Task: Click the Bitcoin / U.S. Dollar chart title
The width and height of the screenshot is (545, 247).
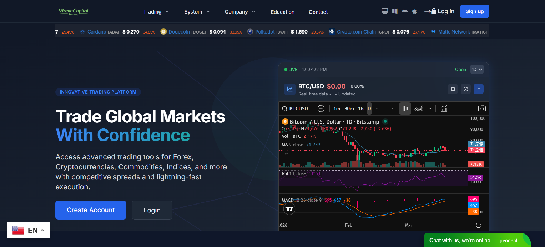Action: click(x=334, y=122)
